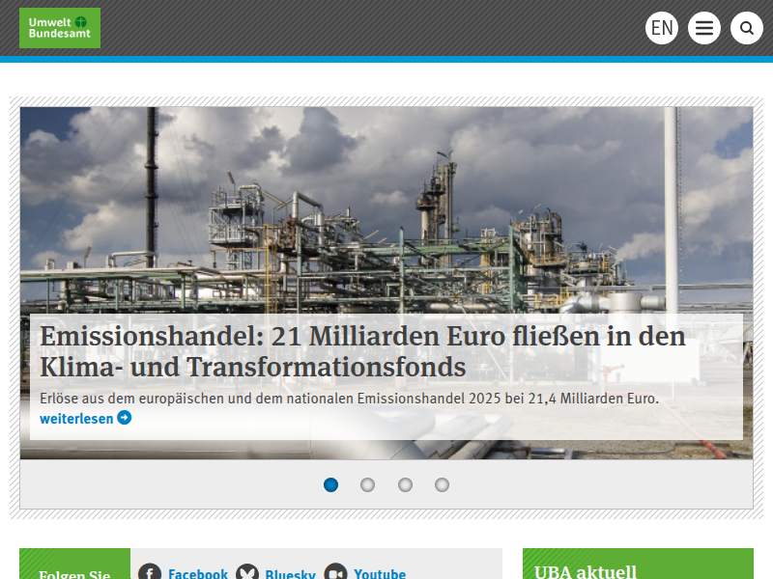Click the Facebook circle icon
773x579 pixels.
tap(150, 573)
